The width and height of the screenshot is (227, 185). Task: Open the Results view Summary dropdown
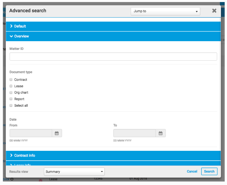[x=74, y=172]
